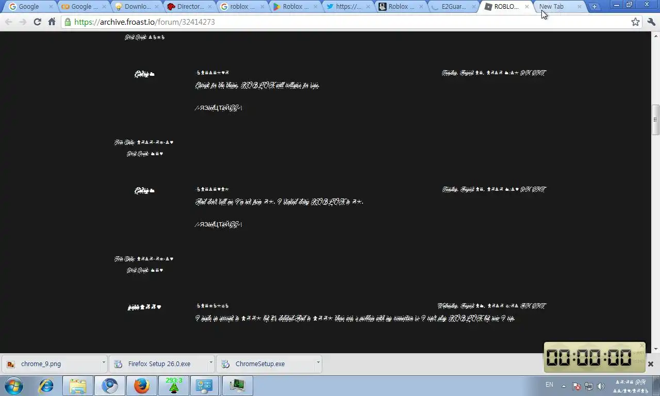This screenshot has width=660, height=396.
Task: Open the Windows Start menu
Action: (x=14, y=386)
